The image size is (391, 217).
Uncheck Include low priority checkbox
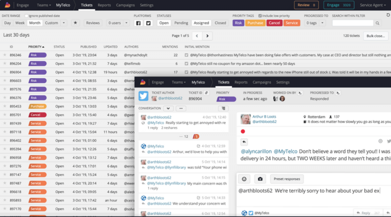(x=260, y=16)
